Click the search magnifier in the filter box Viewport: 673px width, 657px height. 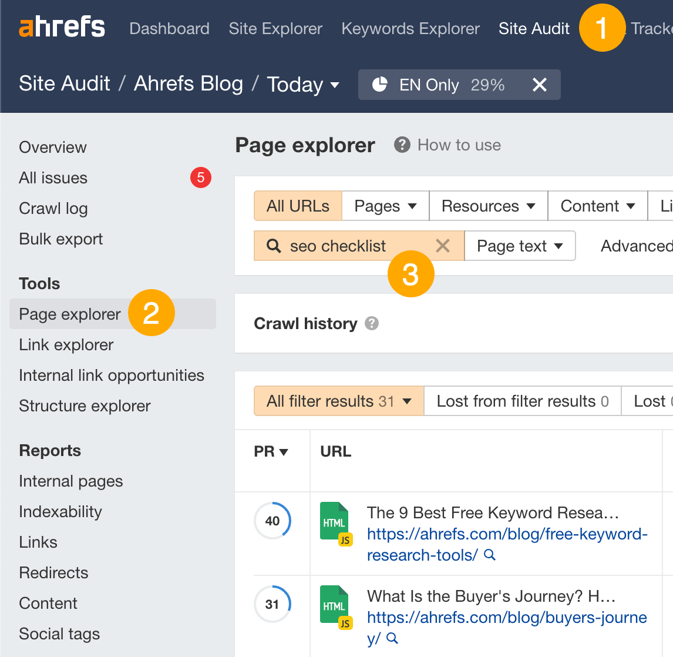pyautogui.click(x=272, y=246)
